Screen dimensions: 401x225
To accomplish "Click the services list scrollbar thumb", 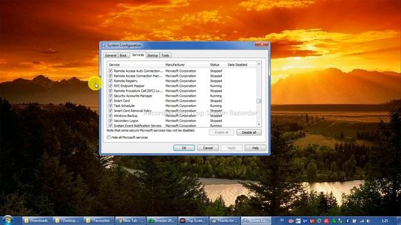I will click(259, 101).
